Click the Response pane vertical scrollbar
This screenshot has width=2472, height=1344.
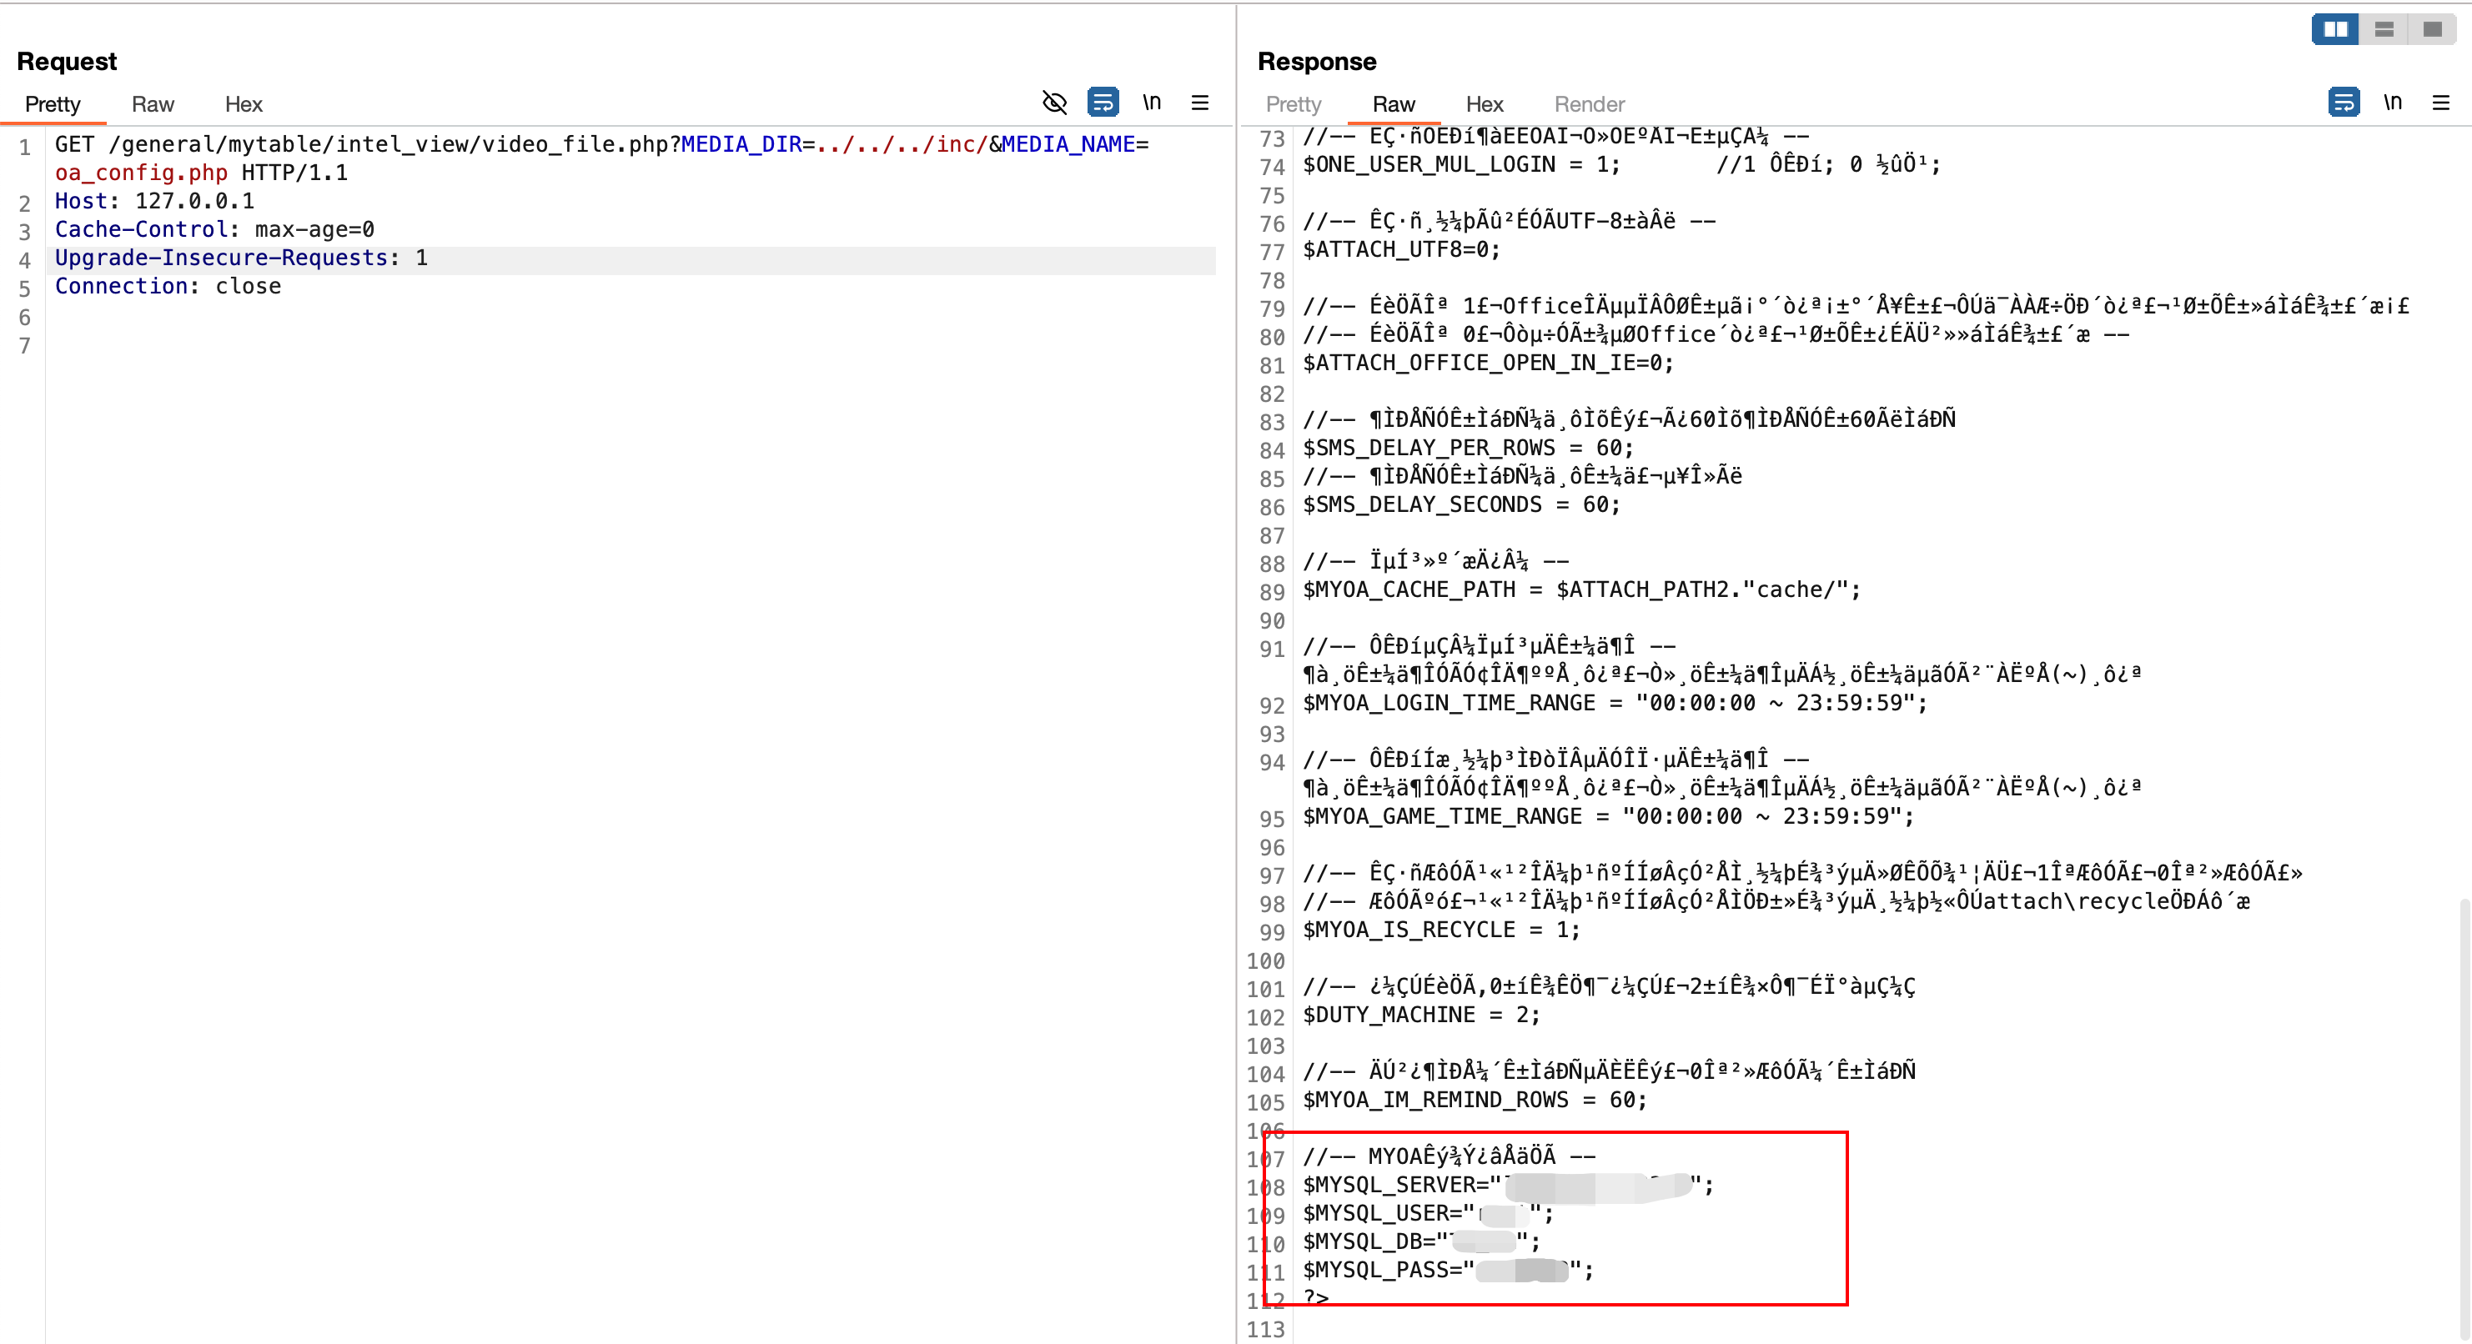(x=2464, y=1117)
